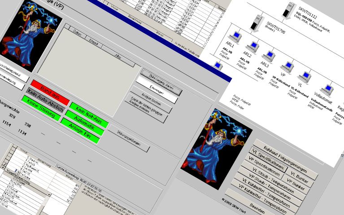Click the VP workstation computer icon
Viewport: 344px width, 215px height.
tap(287, 66)
